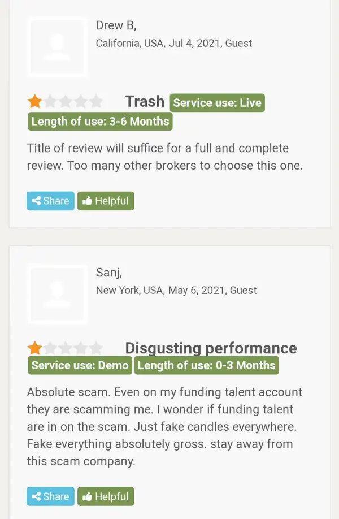The height and width of the screenshot is (519, 339).
Task: Click the last gray star in Sanj's rating
Action: pos(96,348)
